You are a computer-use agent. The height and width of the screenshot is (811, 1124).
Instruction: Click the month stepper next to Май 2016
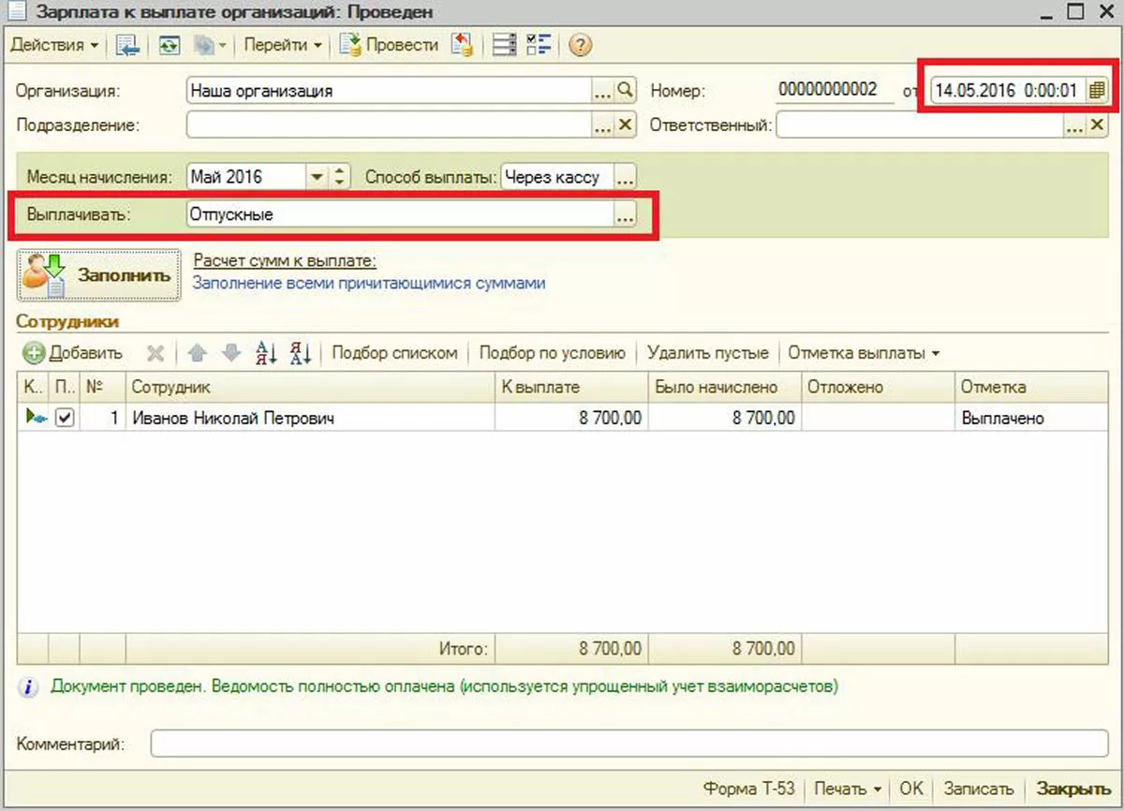[340, 176]
